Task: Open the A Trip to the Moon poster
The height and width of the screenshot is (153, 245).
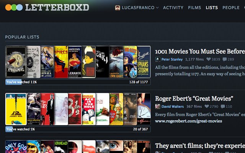Action: (16, 62)
